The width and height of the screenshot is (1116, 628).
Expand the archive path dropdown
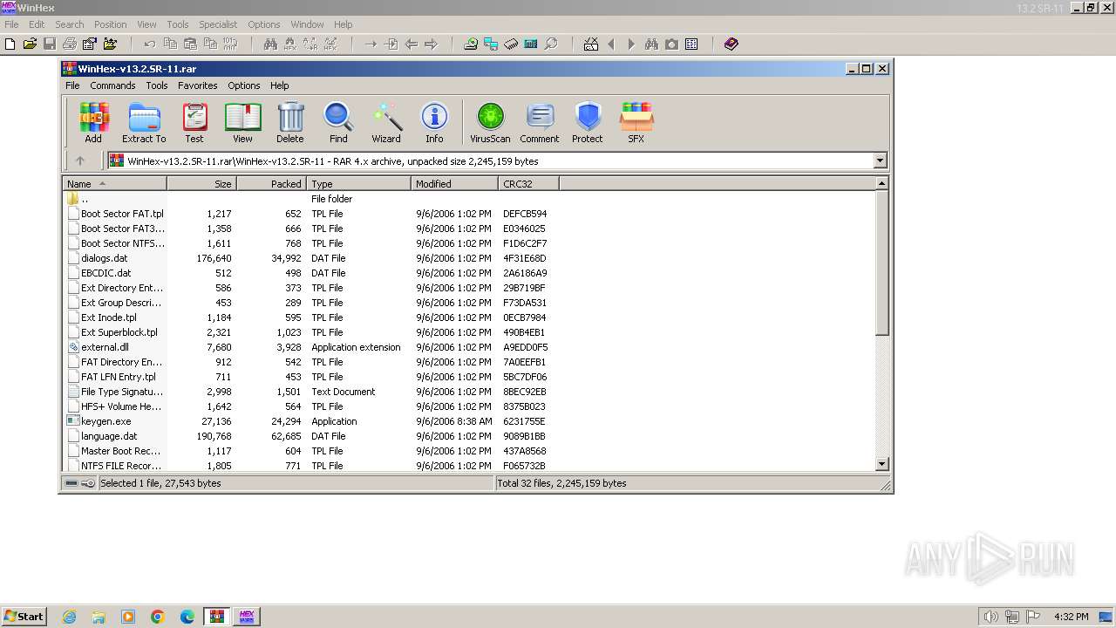coord(880,160)
